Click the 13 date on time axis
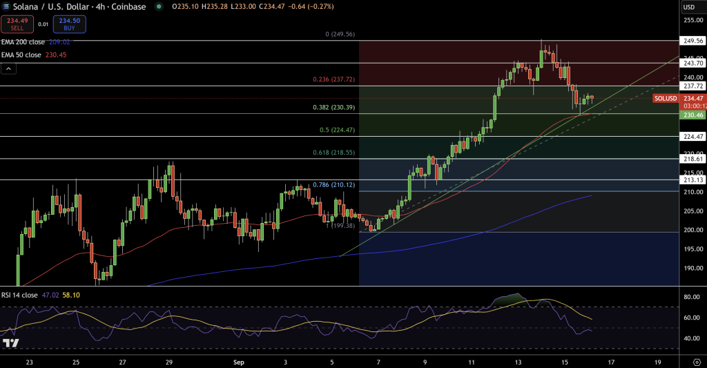This screenshot has height=368, width=707. coord(518,362)
